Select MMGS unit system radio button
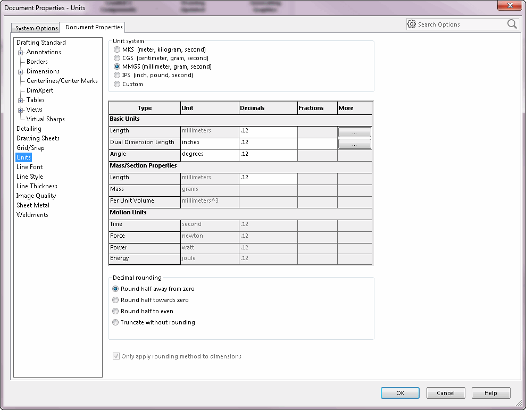The height and width of the screenshot is (410, 526). click(x=116, y=66)
